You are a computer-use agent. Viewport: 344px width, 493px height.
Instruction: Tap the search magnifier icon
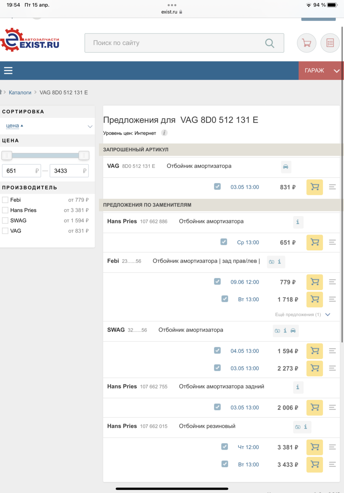click(x=270, y=43)
